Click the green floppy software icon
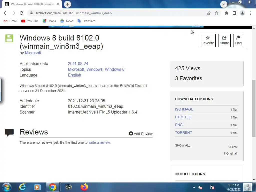Screen dimensions: 256x192 (x=9, y=38)
